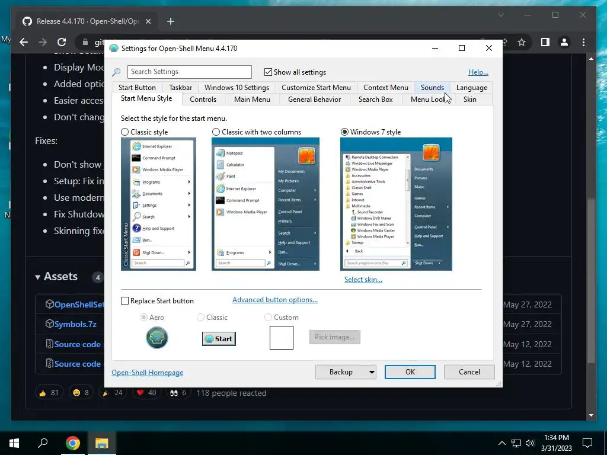Click the Chrome icon in taskbar
Image resolution: width=607 pixels, height=455 pixels.
pos(72,443)
